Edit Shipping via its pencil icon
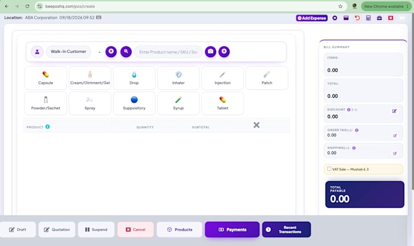The height and width of the screenshot is (246, 414). click(x=395, y=153)
